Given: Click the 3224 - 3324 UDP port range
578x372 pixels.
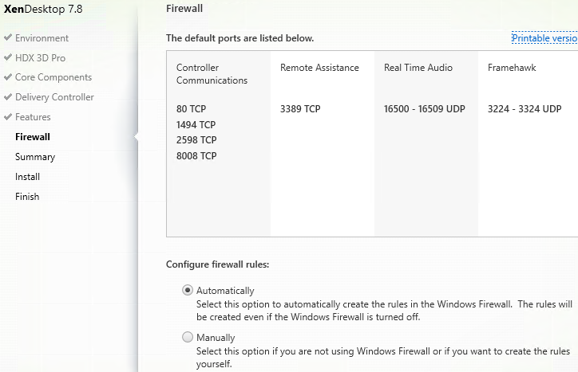Looking at the screenshot, I should pos(525,109).
